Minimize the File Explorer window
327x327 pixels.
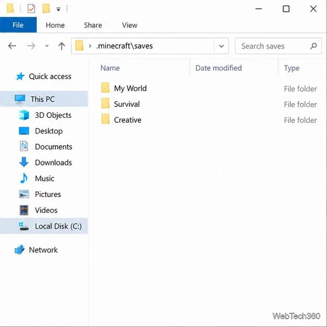click(x=258, y=9)
